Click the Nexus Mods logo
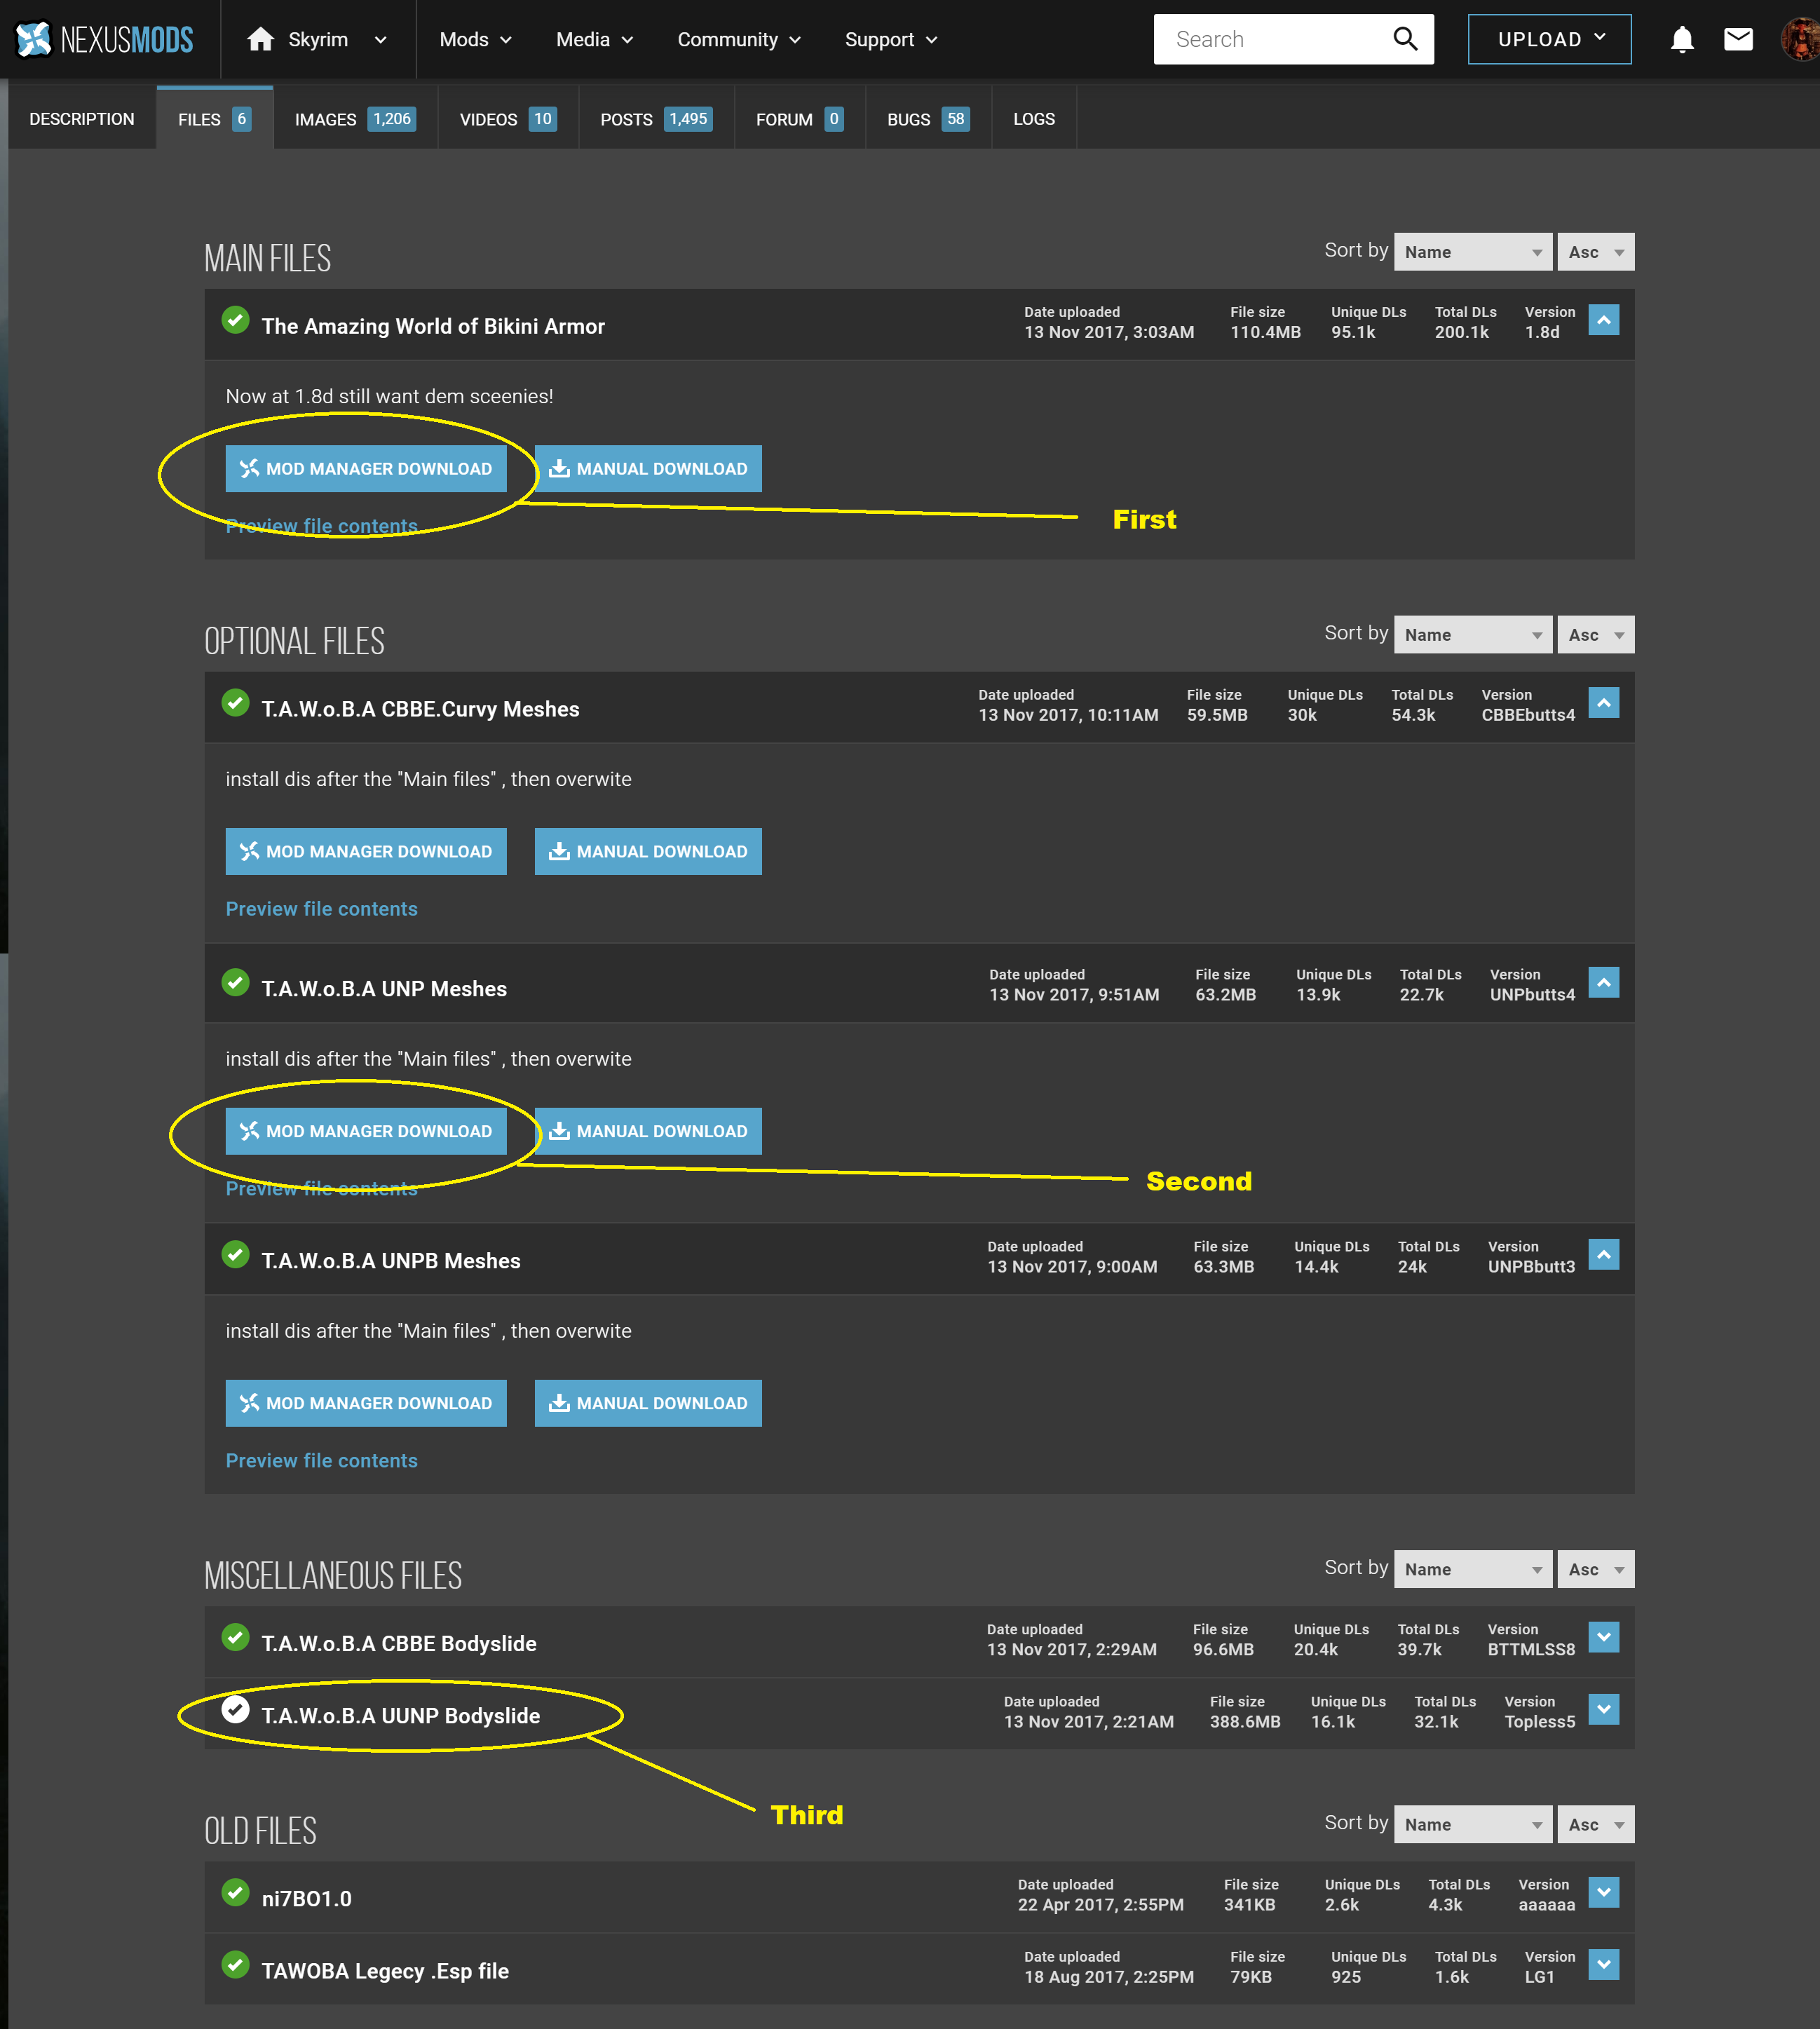 pyautogui.click(x=104, y=39)
